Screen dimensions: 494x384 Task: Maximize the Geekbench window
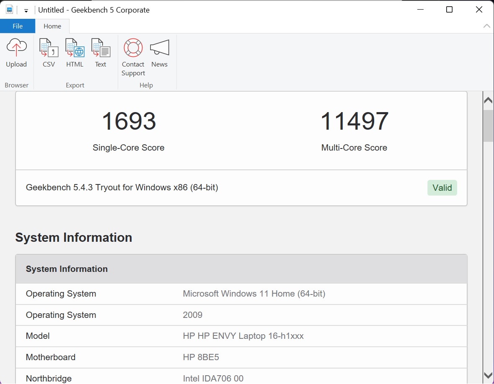click(x=449, y=10)
